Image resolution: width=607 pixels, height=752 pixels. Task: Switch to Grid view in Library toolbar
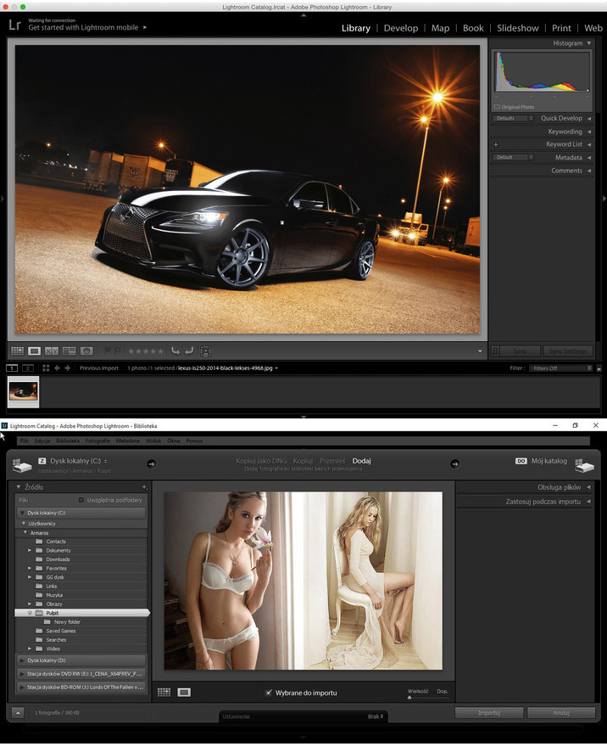coord(17,351)
